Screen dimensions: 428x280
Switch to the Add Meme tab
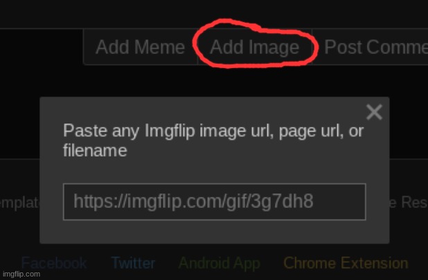coord(140,48)
